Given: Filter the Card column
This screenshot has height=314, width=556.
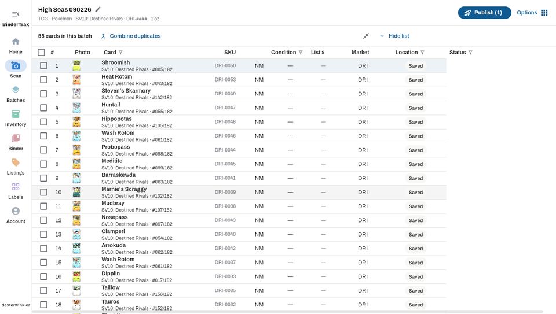Looking at the screenshot, I should pyautogui.click(x=120, y=53).
